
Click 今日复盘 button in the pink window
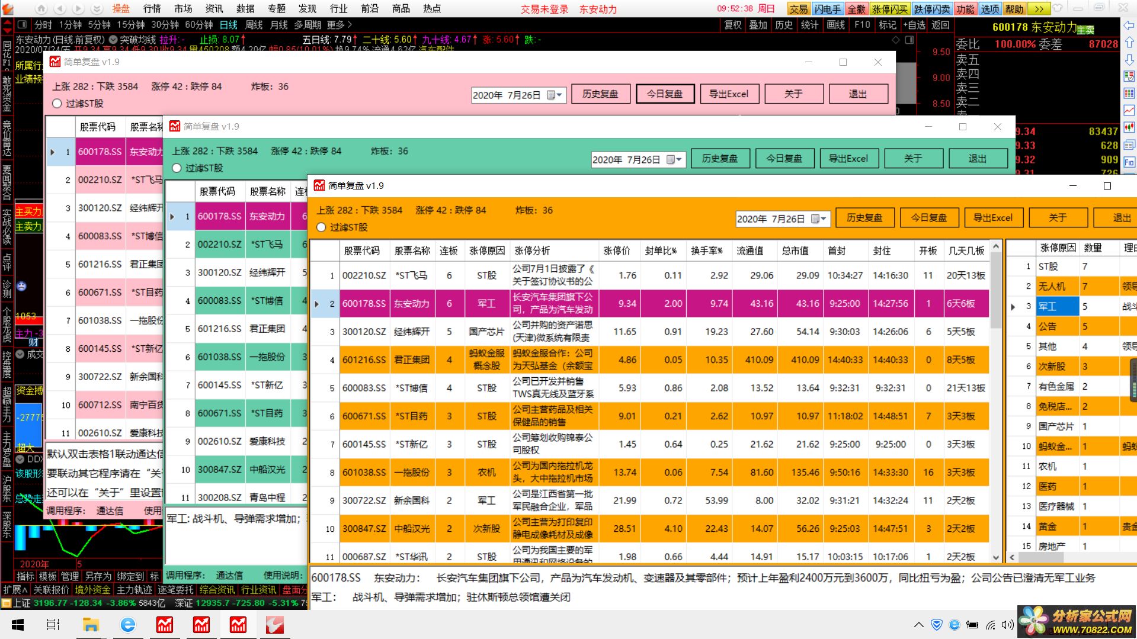[x=665, y=94]
